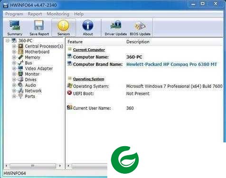Viewport: 226px width, 178px height.
Task: Click the Save Report floppy icon
Action: (39, 25)
